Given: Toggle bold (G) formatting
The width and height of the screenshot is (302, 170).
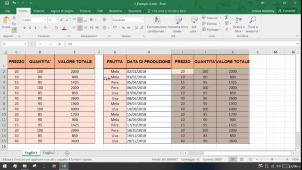Looking at the screenshot, I should (25, 28).
